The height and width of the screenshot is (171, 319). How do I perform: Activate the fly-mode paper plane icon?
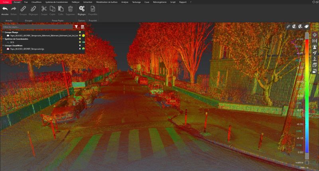coord(315,53)
